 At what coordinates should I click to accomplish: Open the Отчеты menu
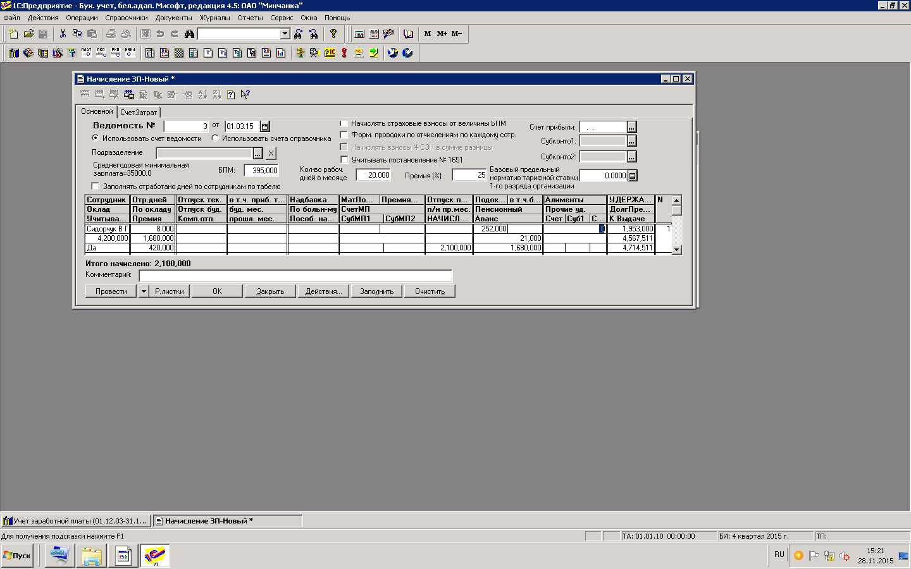pos(250,18)
